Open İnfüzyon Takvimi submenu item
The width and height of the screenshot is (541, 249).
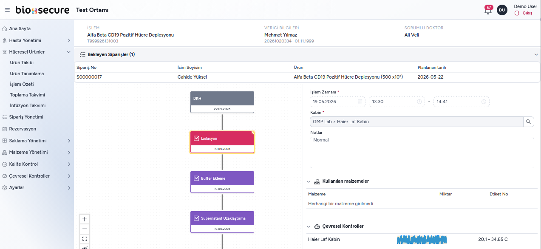pyautogui.click(x=28, y=105)
